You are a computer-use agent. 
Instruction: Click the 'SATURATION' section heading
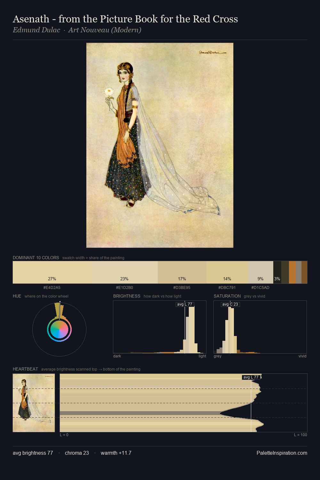tap(227, 296)
